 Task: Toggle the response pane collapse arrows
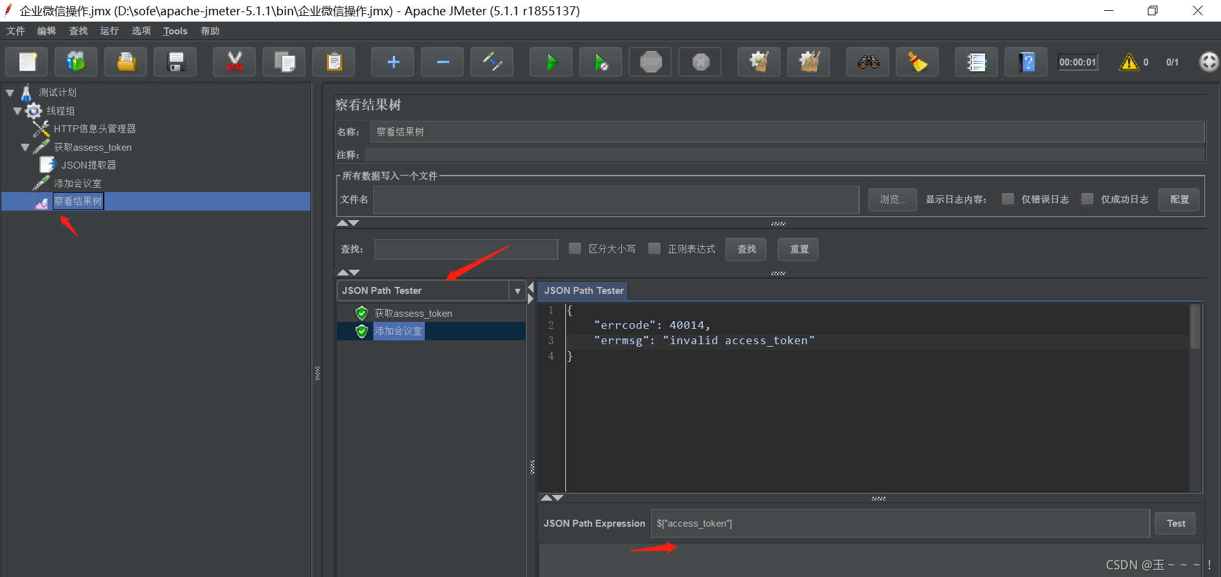coord(551,497)
